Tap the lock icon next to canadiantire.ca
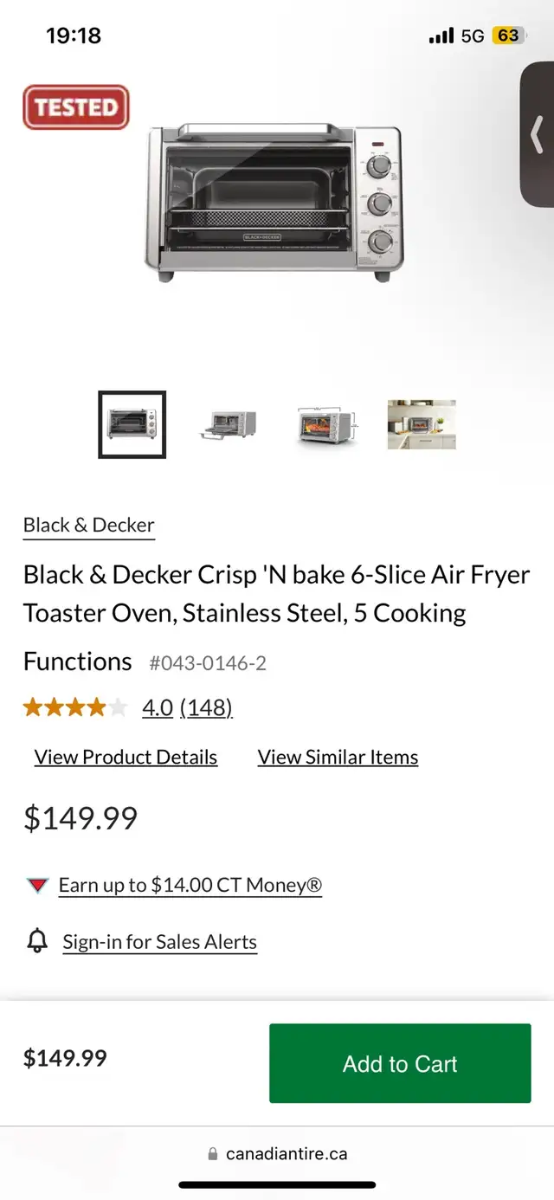This screenshot has width=554, height=1200. point(212,1152)
